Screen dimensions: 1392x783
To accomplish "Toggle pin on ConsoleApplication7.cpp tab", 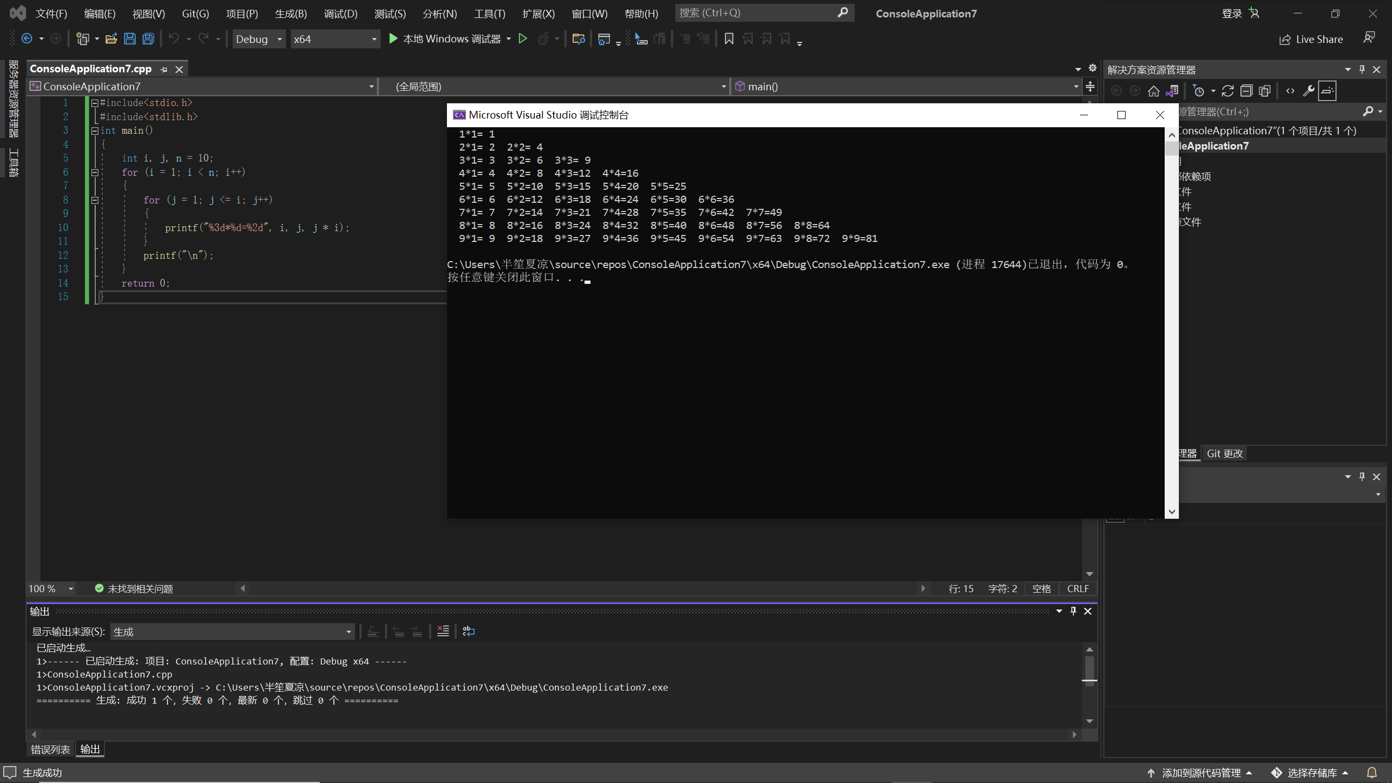I will [164, 69].
